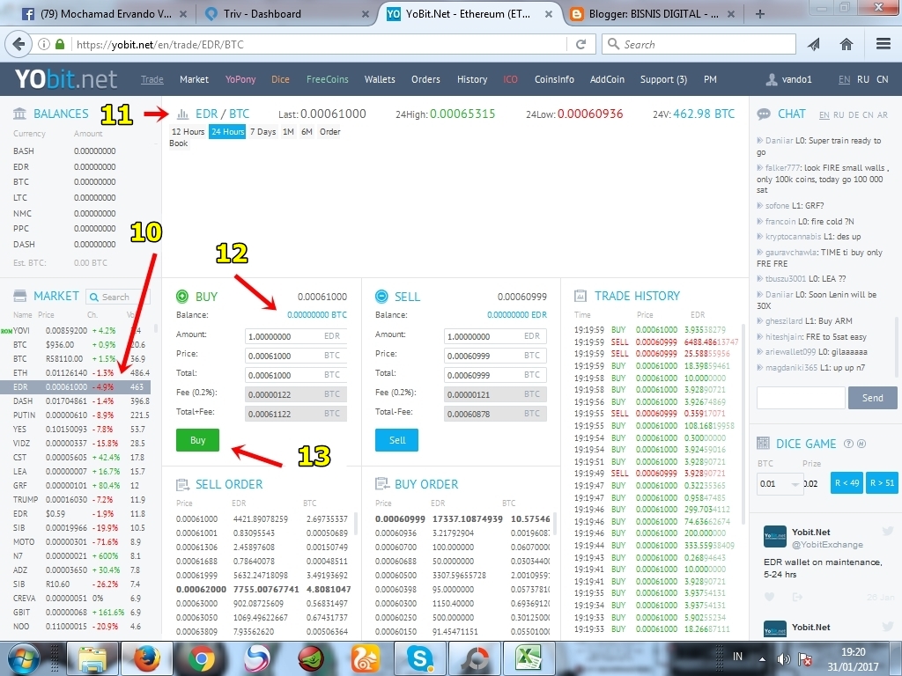Select the 12 Hours chart range
902x676 pixels.
189,132
